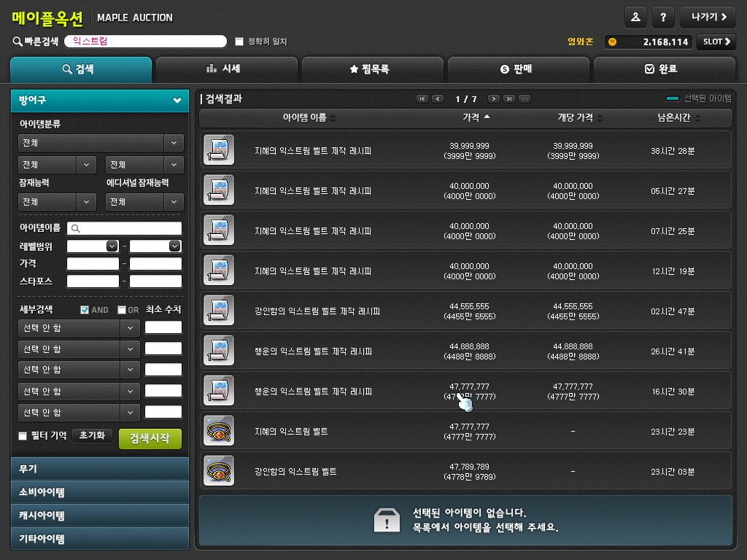Click the 2,168,114 meso balance

click(665, 42)
